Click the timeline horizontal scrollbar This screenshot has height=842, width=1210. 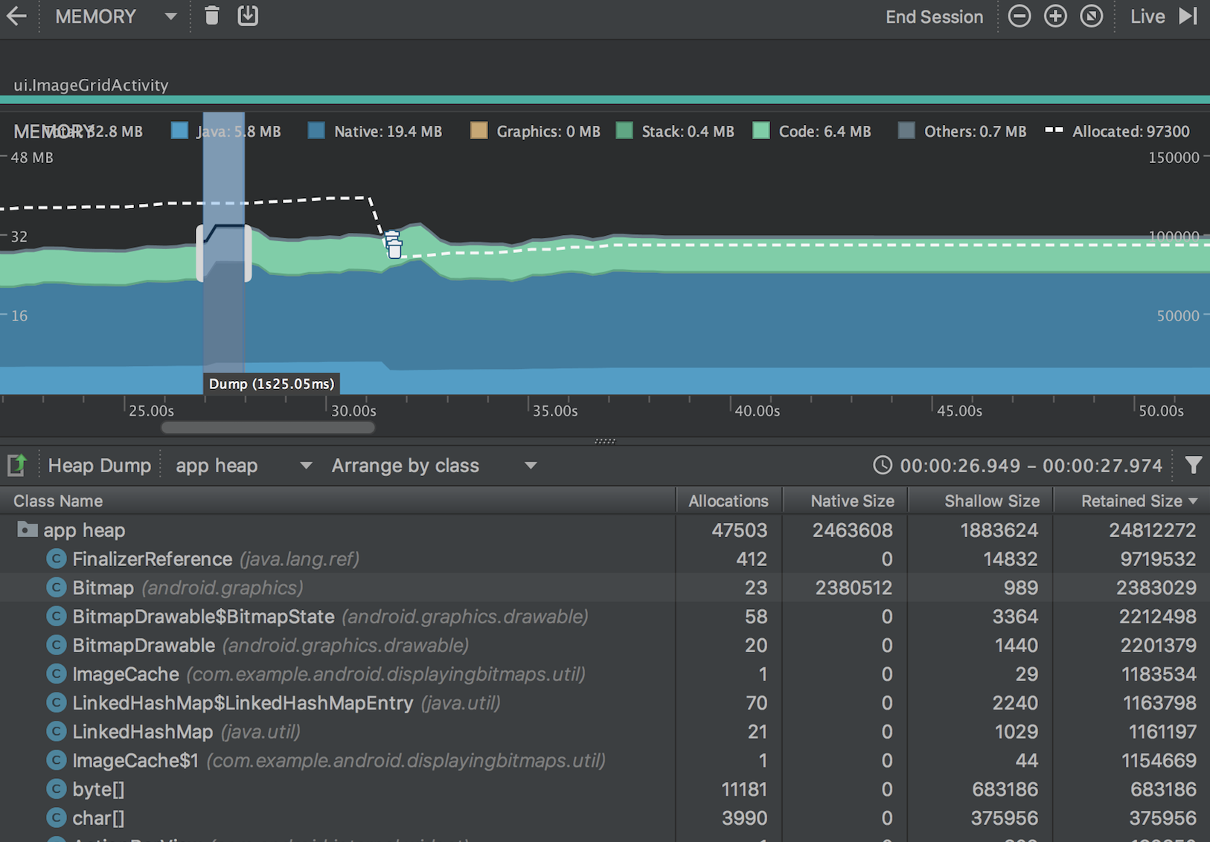point(268,428)
